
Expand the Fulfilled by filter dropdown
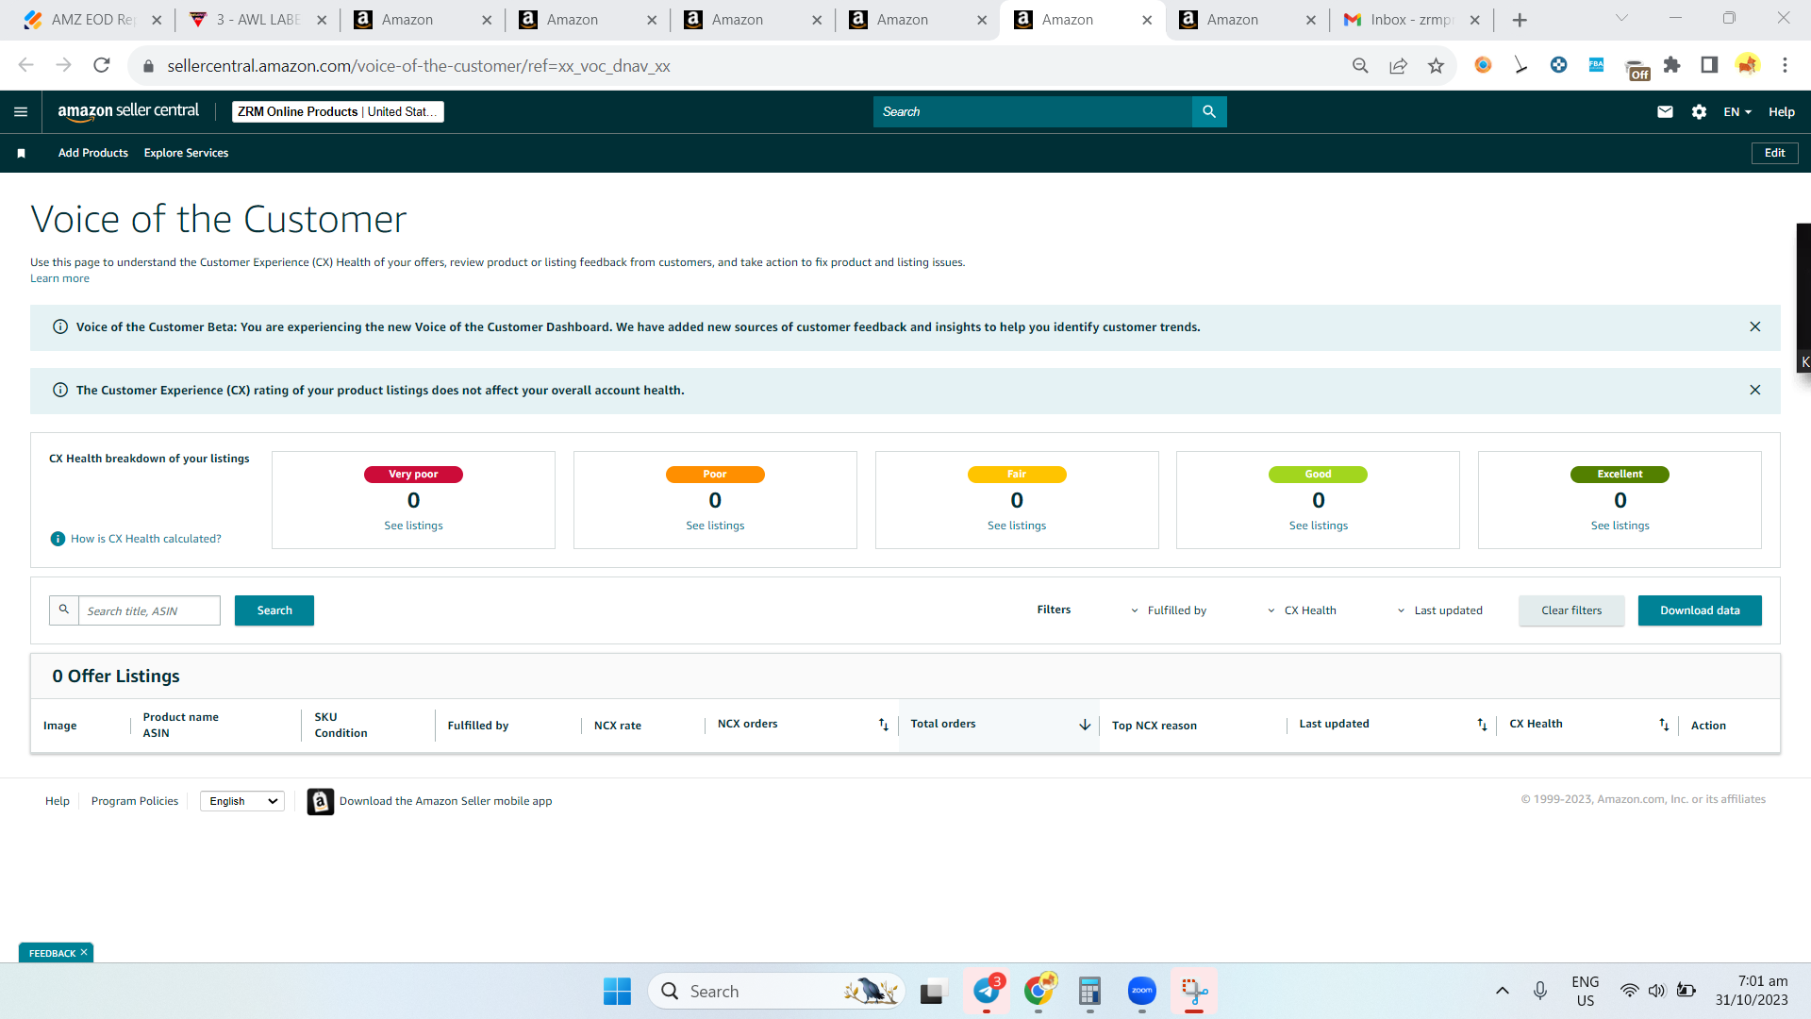tap(1168, 610)
